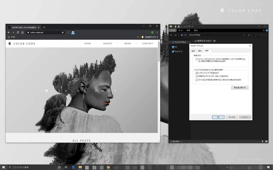Select ネットワーク in Explorer sidebar
The height and width of the screenshot is (170, 273).
177,52
